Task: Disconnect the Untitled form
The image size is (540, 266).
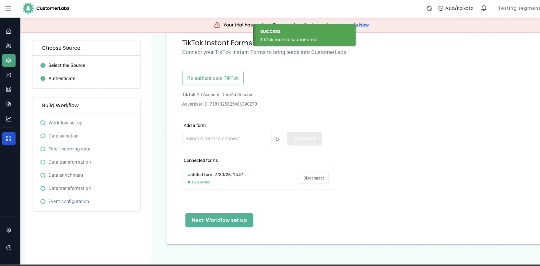Action: tap(314, 178)
